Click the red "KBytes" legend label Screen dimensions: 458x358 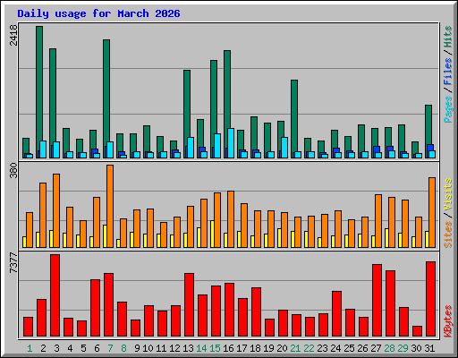point(448,321)
